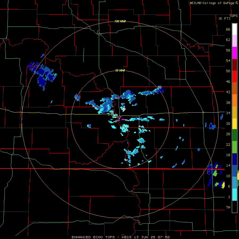Screen dimensions: 239x239
Task: Click the [K FT] units label
Action: (x=224, y=18)
